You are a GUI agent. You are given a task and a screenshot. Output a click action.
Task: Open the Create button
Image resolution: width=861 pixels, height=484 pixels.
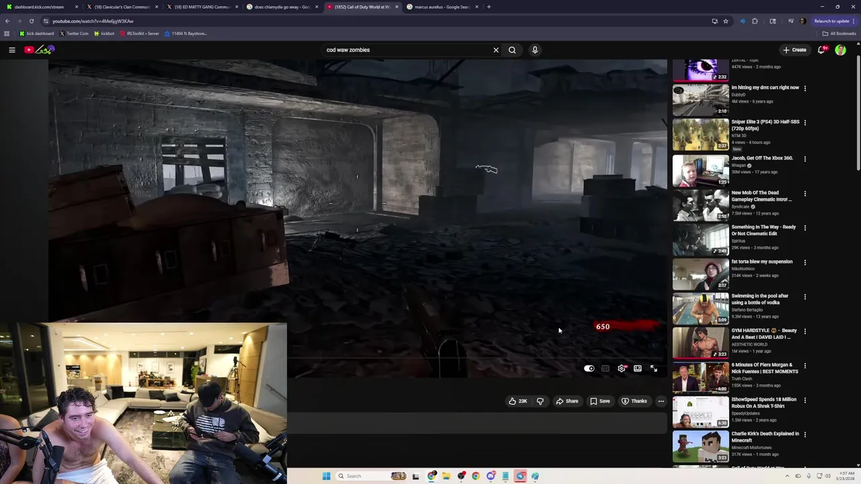pos(794,50)
